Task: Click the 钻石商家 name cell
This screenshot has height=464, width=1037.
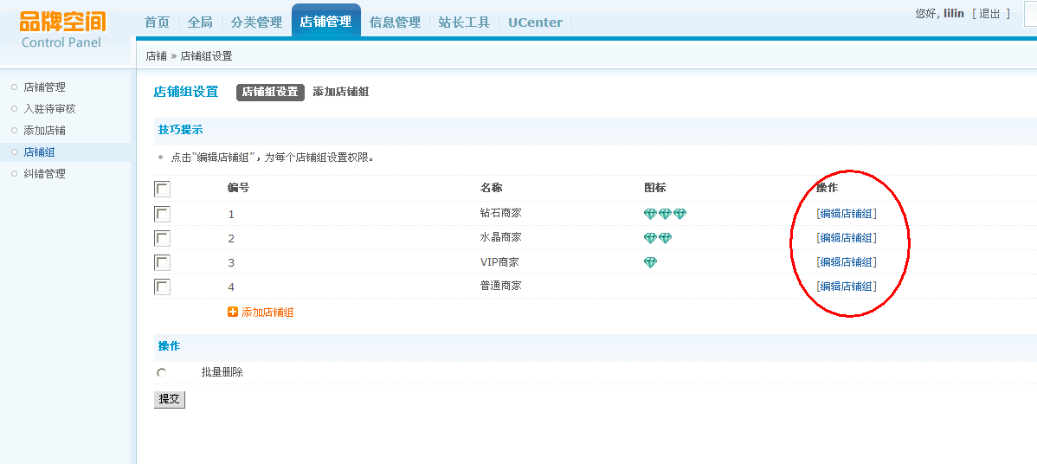Action: pos(501,214)
